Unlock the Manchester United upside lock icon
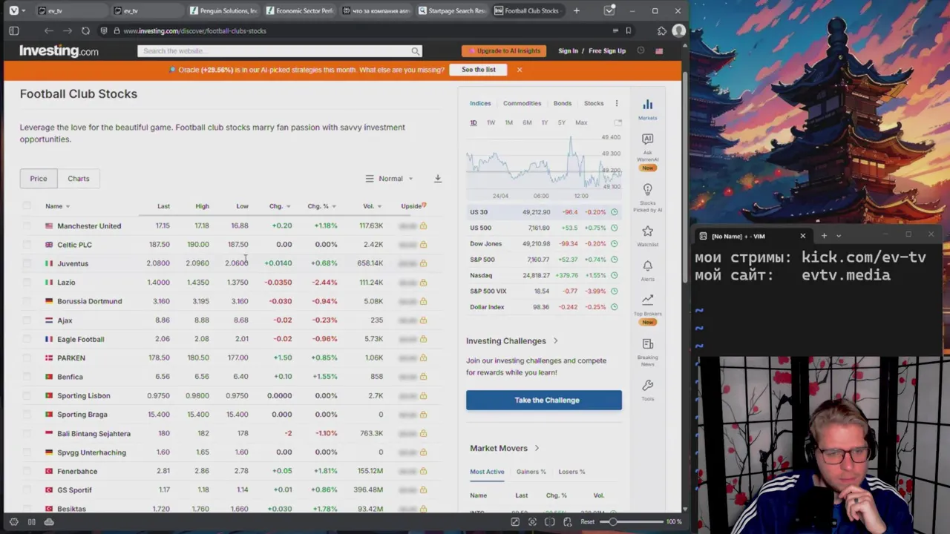Screen dimensions: 950x534 (423, 225)
